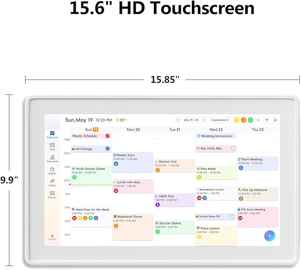Open Settings gear in sidebar
301x270 pixels.
pyautogui.click(x=52, y=237)
